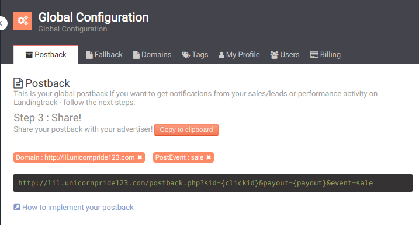419x225 pixels.
Task: Click the postback URL code box
Action: click(213, 183)
